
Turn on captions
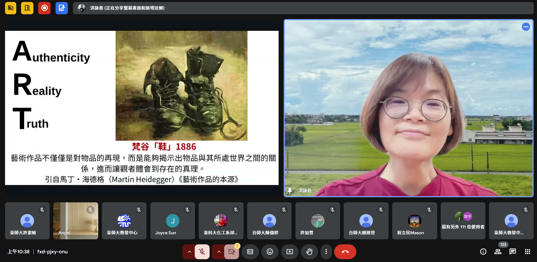click(250, 252)
